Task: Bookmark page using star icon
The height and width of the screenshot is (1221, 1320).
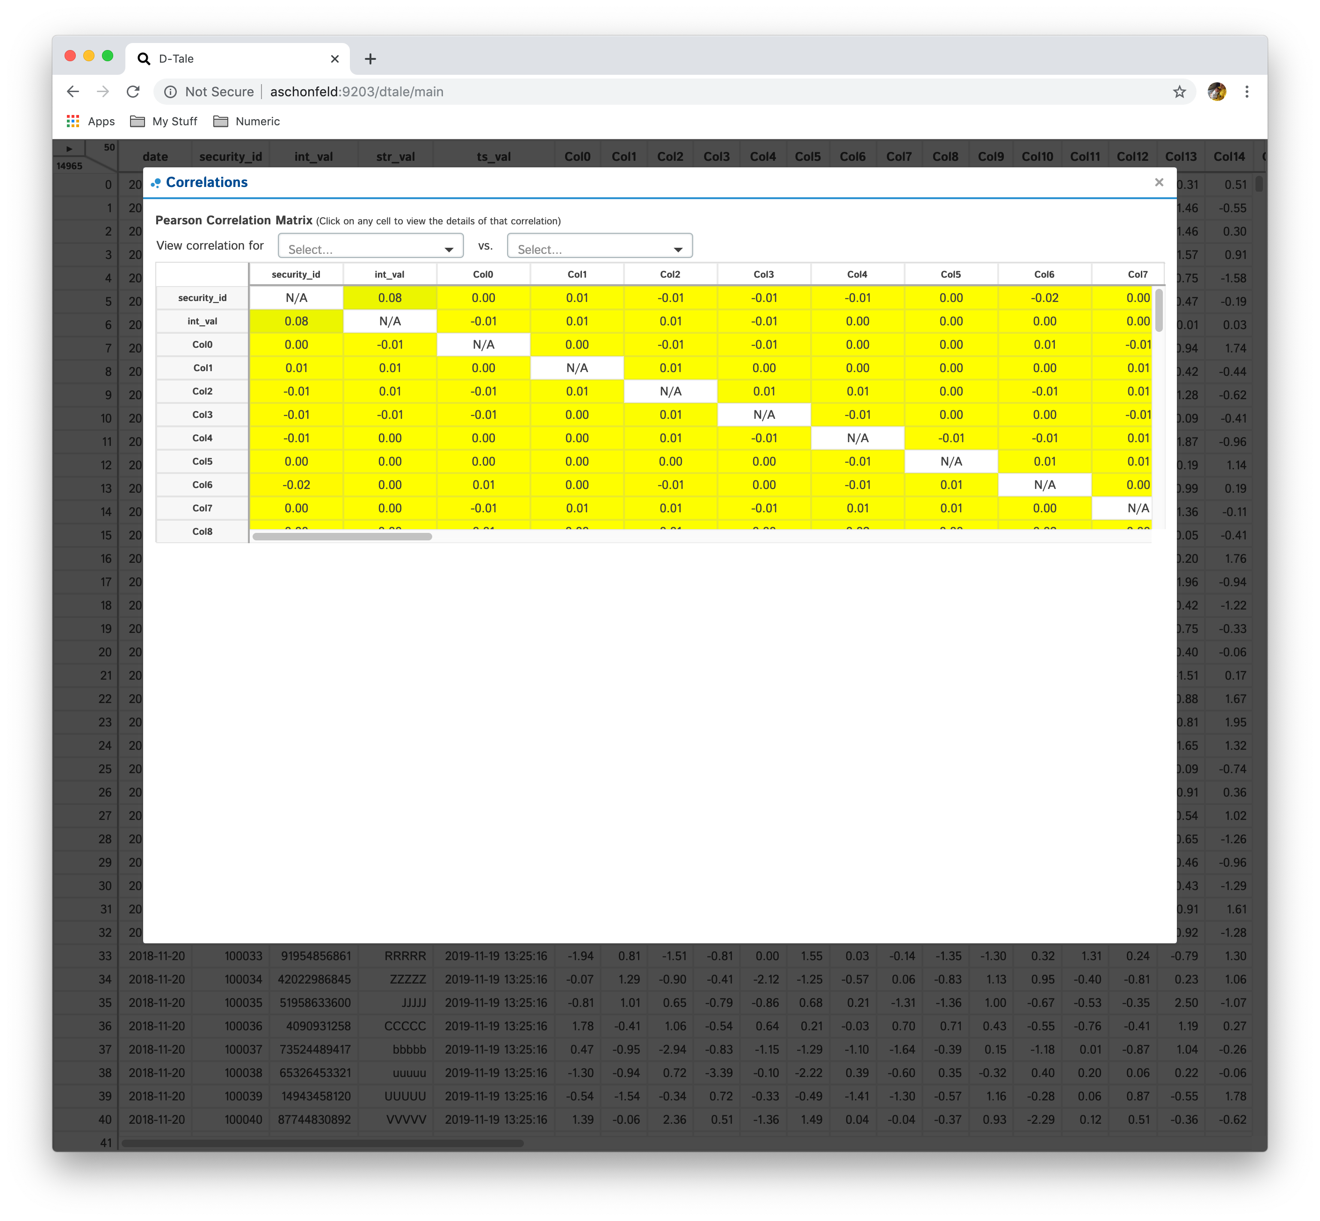Action: click(x=1179, y=92)
